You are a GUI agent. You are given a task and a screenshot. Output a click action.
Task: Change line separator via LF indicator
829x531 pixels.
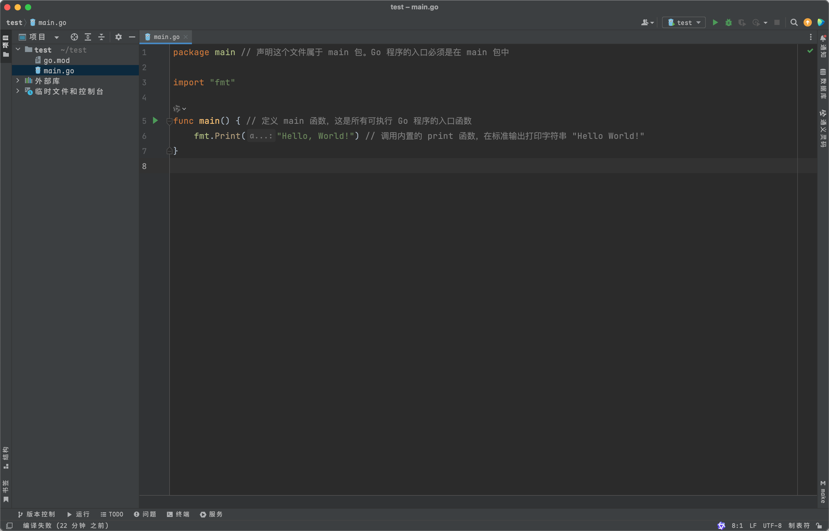[x=753, y=526]
